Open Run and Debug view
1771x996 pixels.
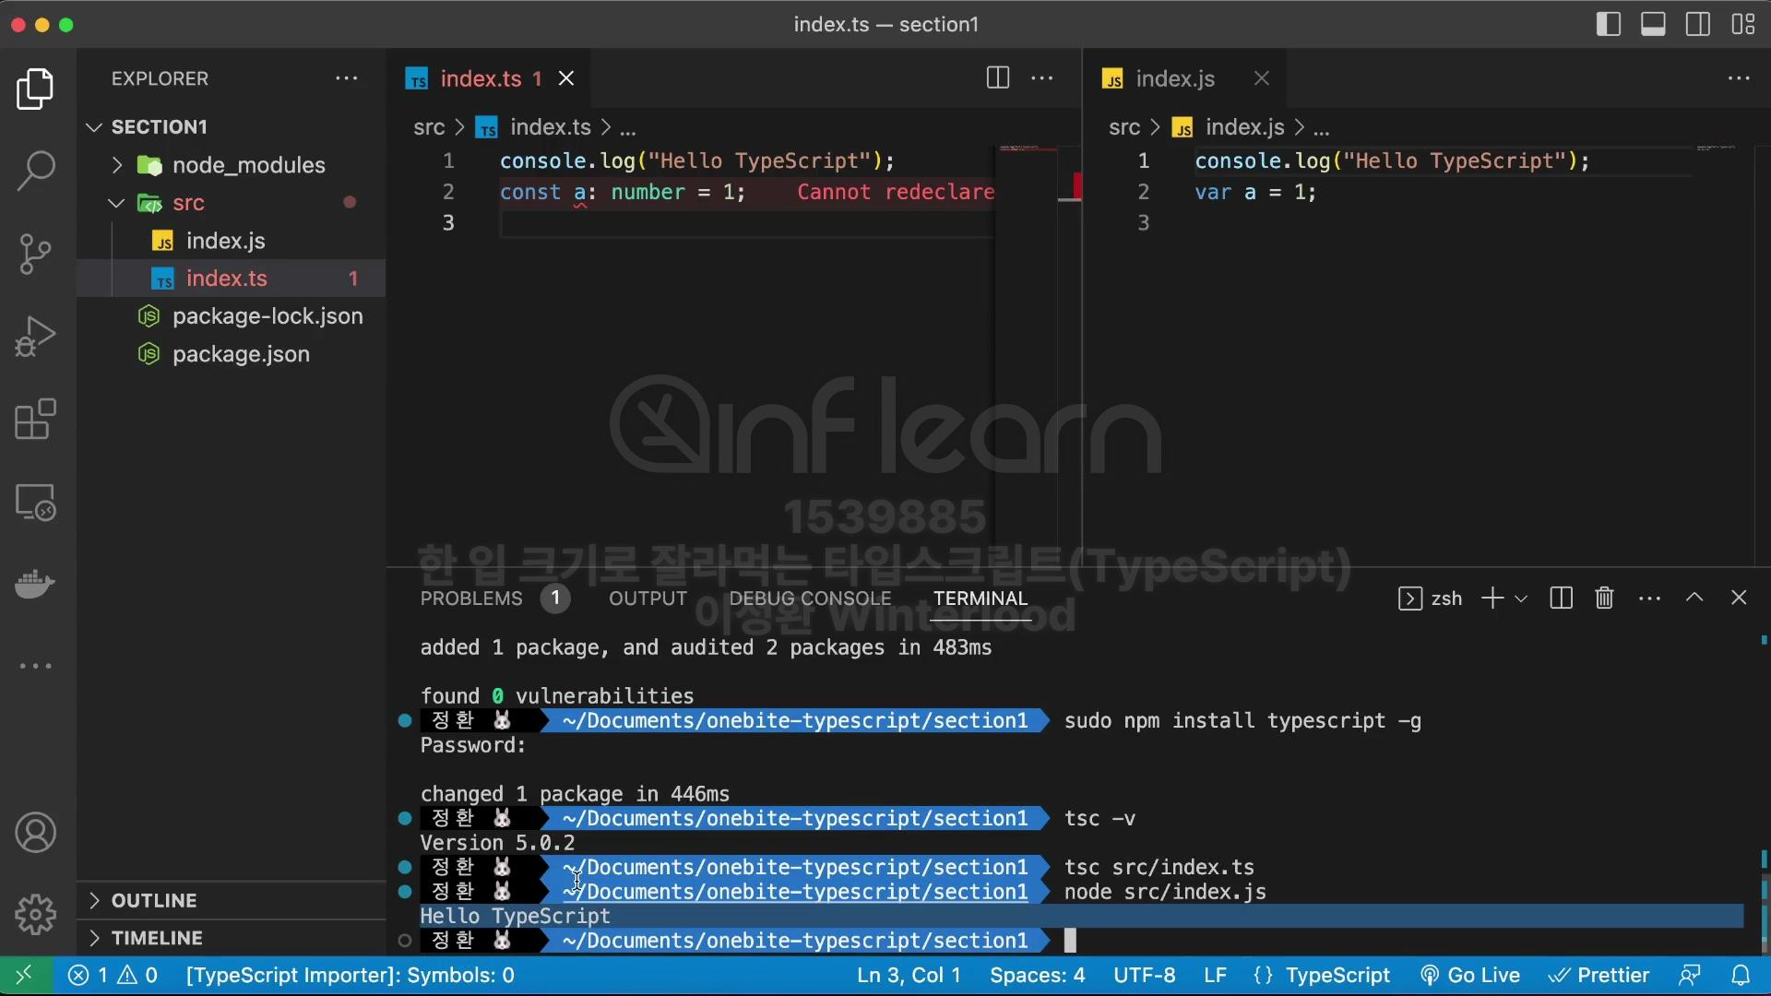(x=36, y=337)
